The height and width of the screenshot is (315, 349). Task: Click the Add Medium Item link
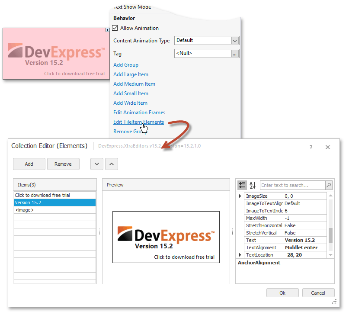pyautogui.click(x=134, y=84)
